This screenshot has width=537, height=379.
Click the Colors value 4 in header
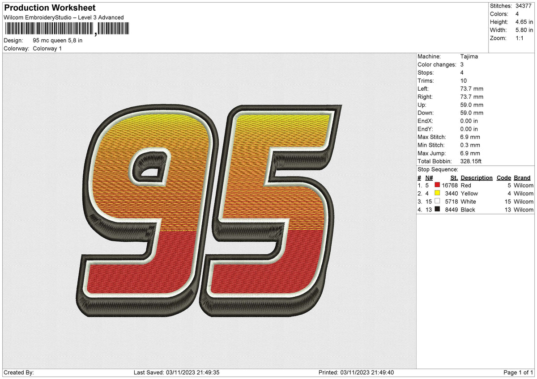pos(517,14)
